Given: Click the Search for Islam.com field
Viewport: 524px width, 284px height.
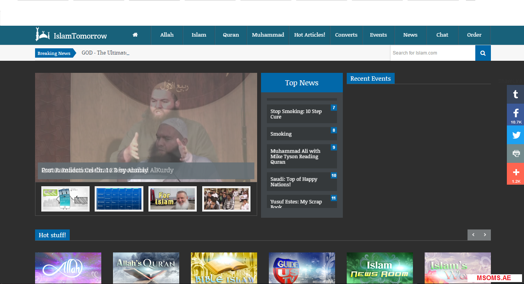Looking at the screenshot, I should tap(432, 53).
